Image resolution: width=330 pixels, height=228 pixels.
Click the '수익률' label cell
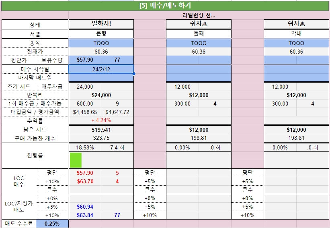(35, 120)
